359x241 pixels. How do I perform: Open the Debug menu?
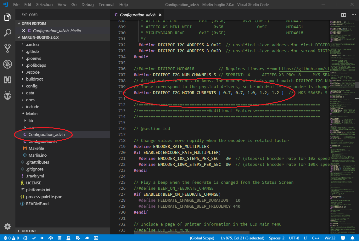click(87, 5)
